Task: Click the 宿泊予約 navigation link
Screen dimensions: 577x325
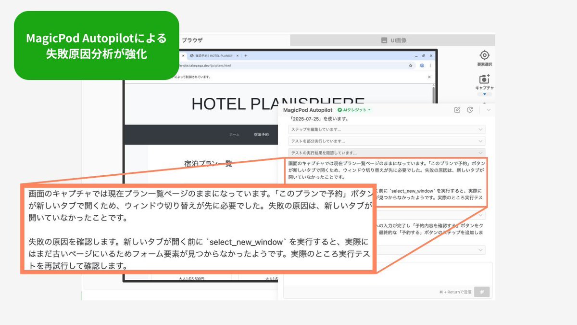Action: tap(261, 135)
